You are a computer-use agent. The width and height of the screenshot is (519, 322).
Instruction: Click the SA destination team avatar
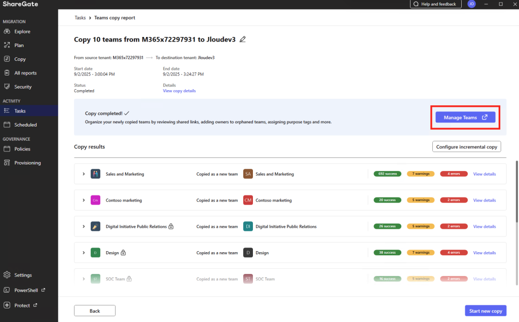(248, 174)
